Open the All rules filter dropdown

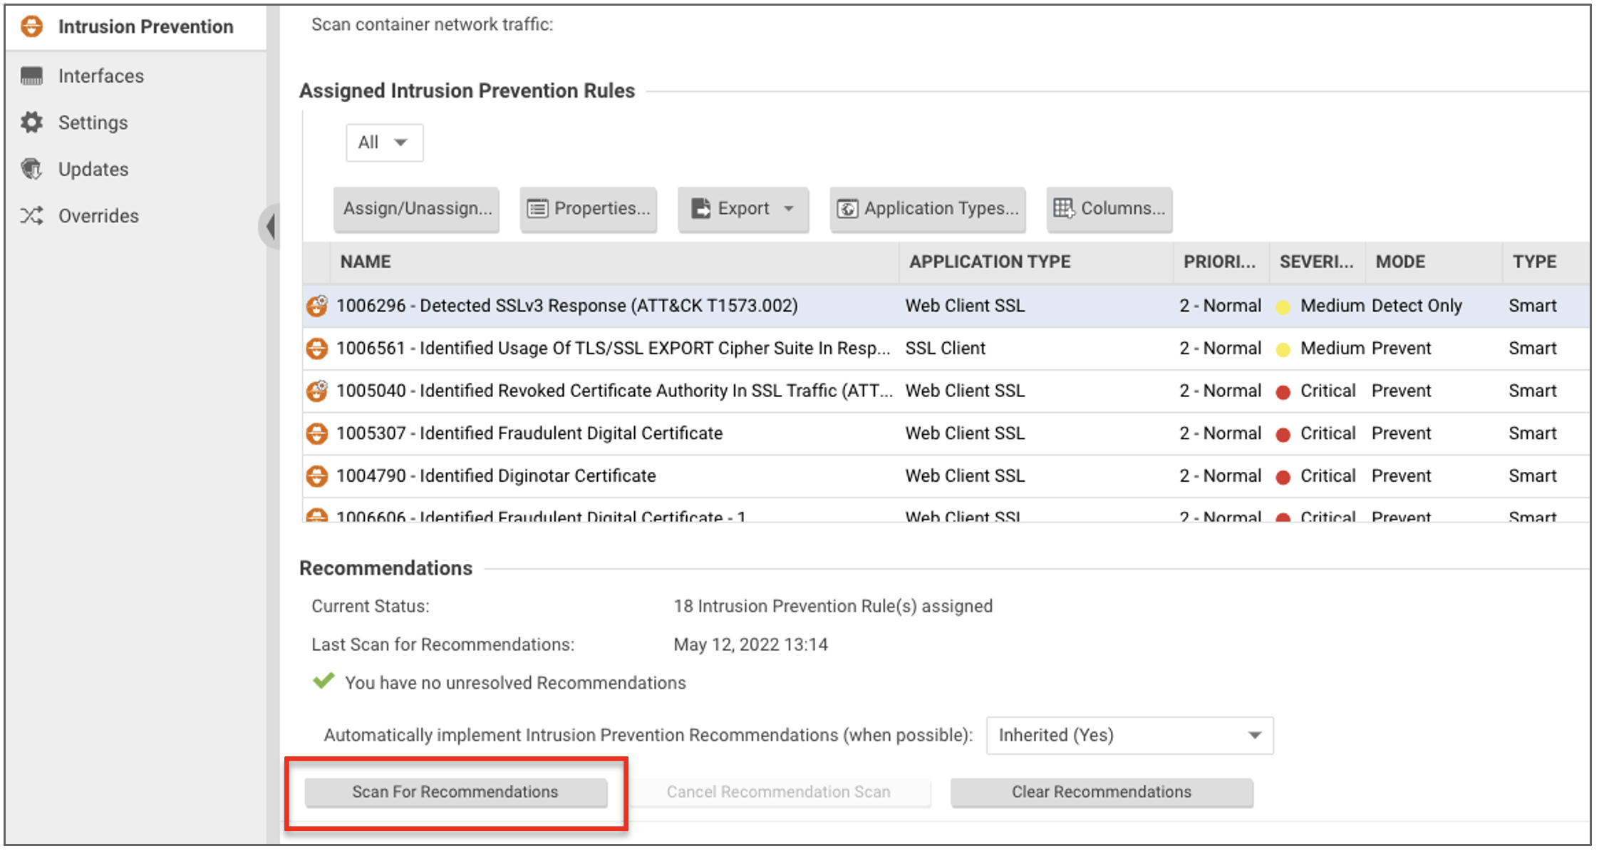[384, 143]
